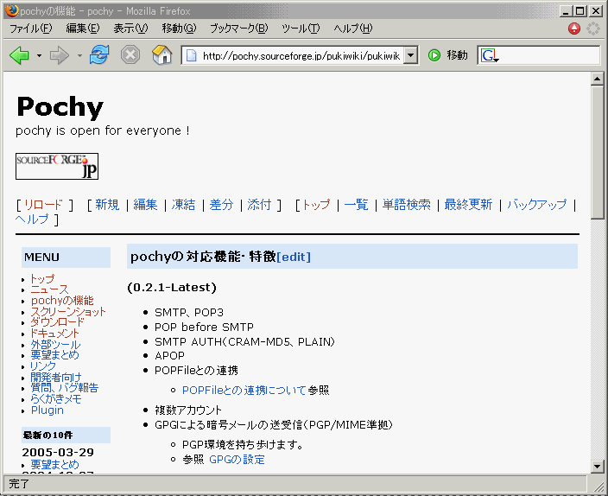Click the ヘルプ link in the wiki navigation
Viewport: 608px width, 496px height.
click(33, 219)
